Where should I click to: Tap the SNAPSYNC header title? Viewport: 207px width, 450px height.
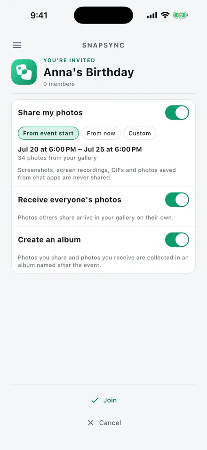coord(103,45)
